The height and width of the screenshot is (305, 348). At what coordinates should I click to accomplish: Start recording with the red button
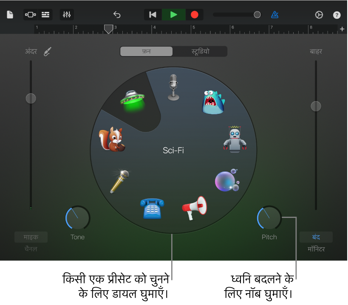[x=195, y=14]
